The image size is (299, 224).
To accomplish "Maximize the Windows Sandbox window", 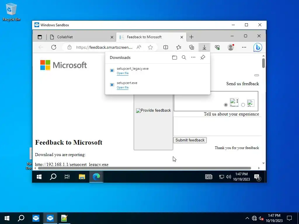I will [x=246, y=25].
